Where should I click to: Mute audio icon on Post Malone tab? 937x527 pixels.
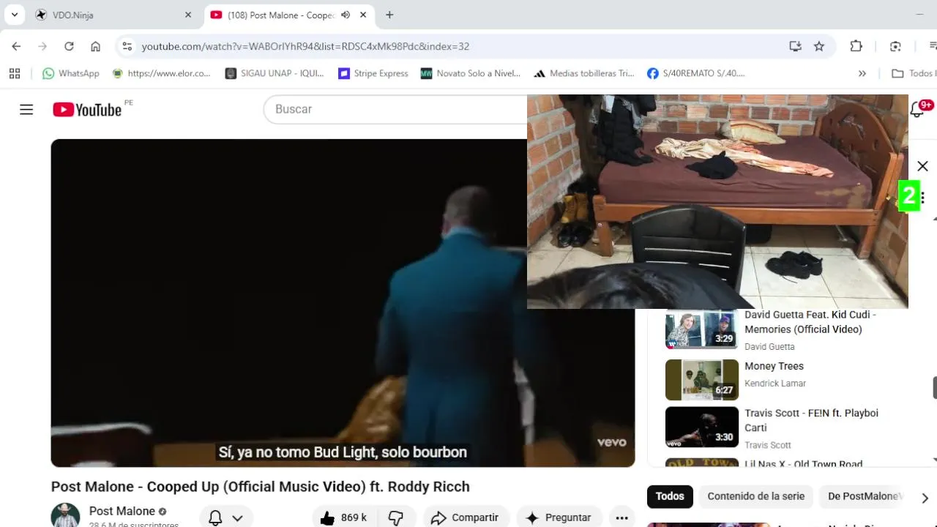point(346,15)
